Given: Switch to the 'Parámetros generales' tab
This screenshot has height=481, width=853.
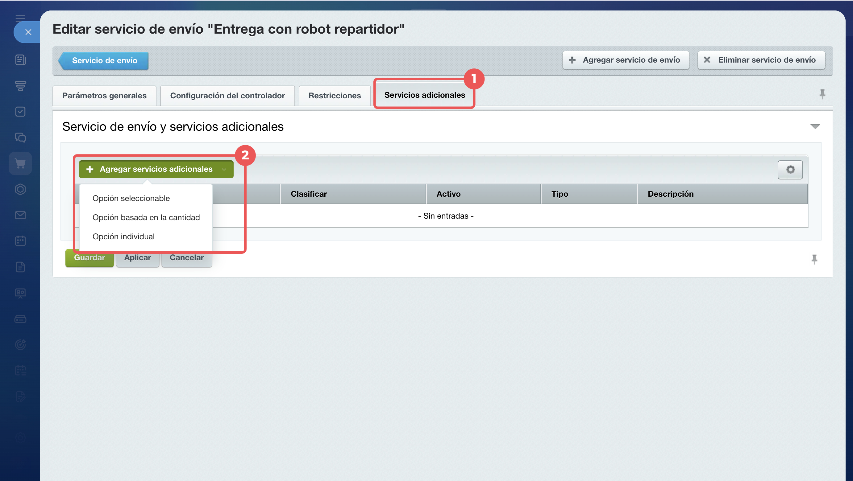Looking at the screenshot, I should pos(104,96).
